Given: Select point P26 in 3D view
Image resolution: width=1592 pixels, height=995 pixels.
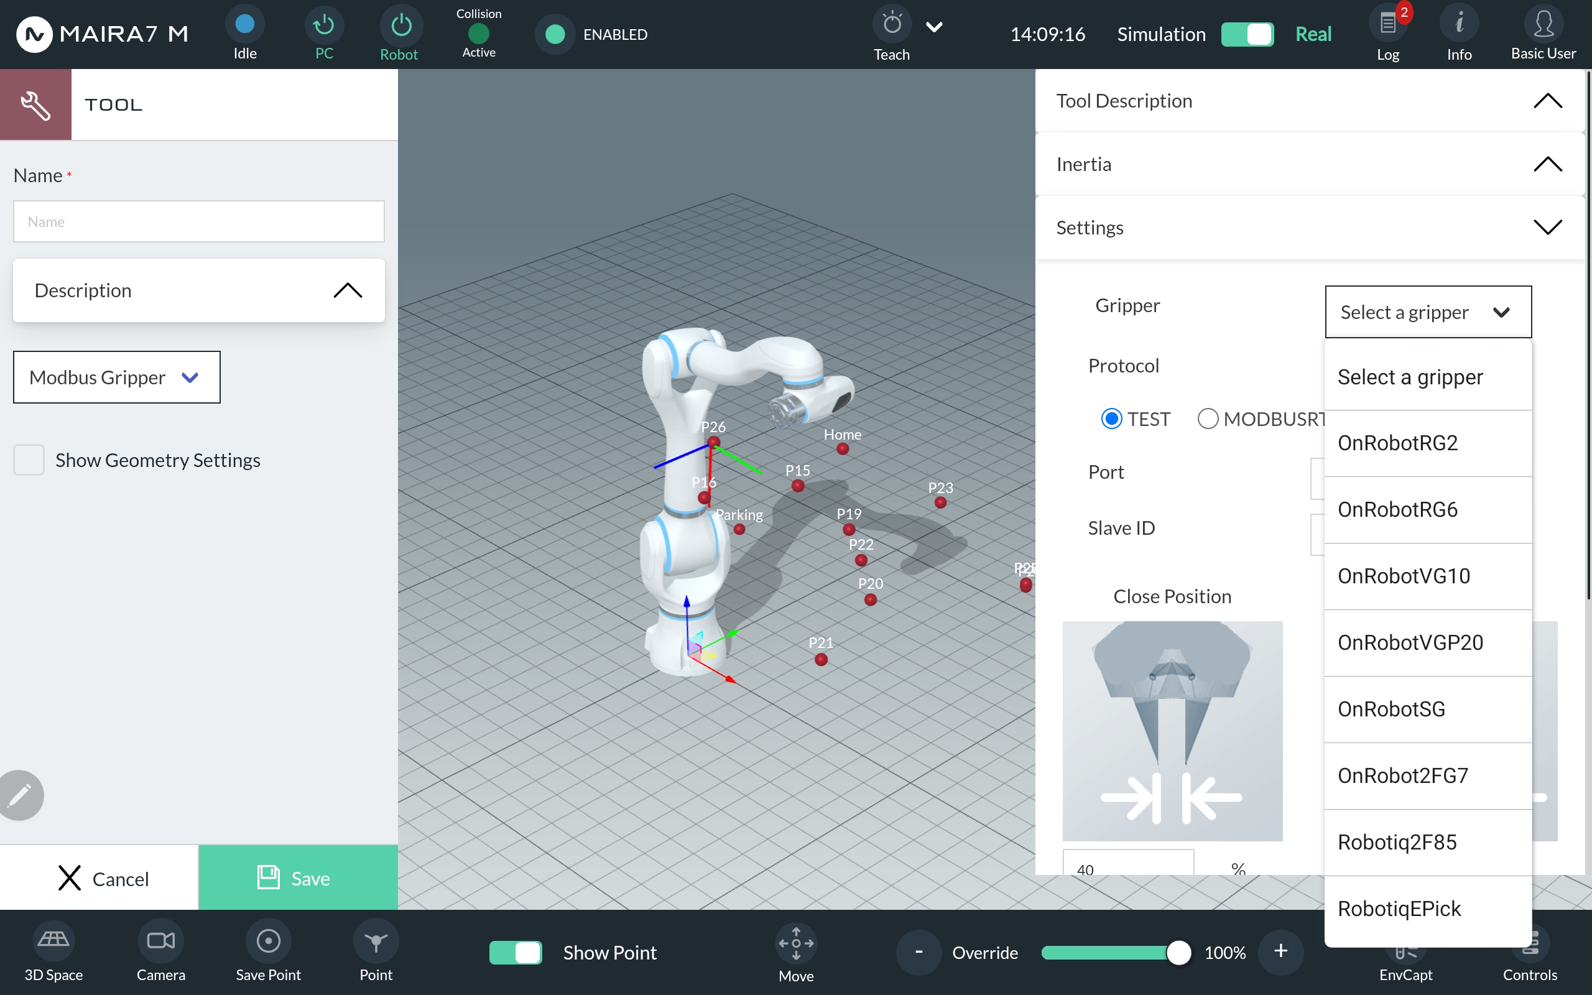Looking at the screenshot, I should tap(714, 442).
